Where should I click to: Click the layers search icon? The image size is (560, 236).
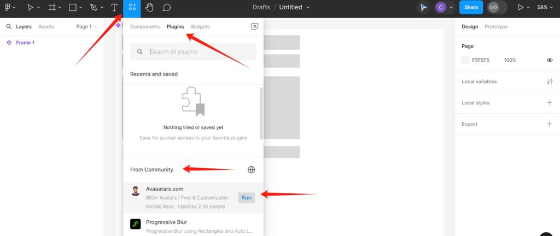click(9, 27)
